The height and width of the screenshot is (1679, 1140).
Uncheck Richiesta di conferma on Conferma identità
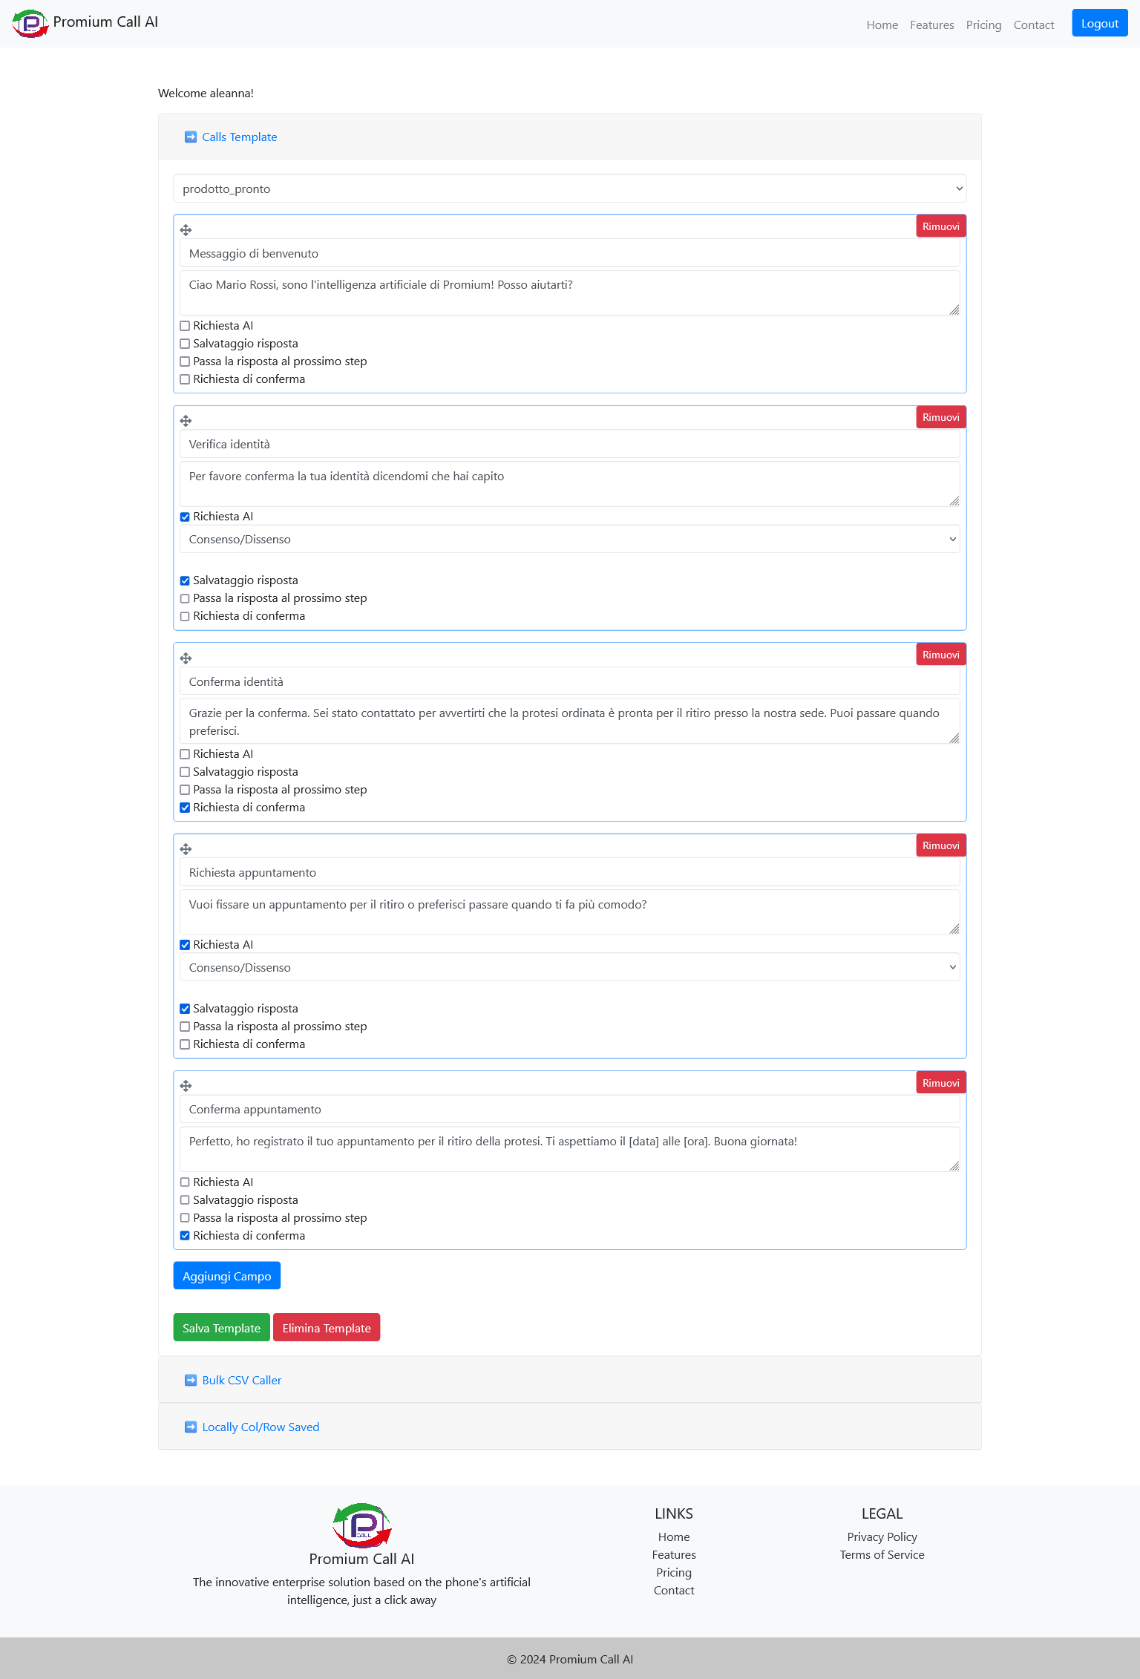(185, 808)
